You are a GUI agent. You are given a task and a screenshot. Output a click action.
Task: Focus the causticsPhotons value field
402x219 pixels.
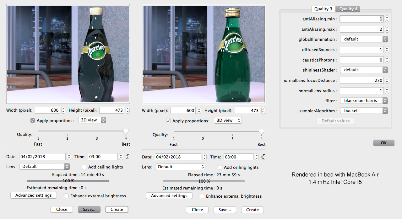tap(362, 60)
